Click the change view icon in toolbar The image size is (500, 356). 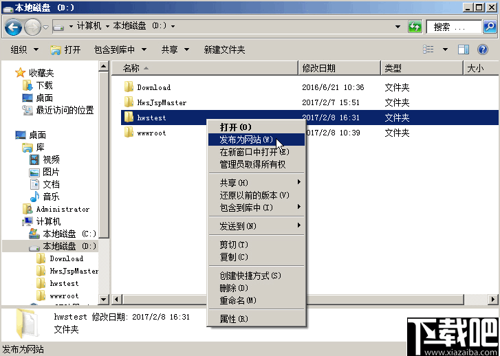tap(428, 49)
